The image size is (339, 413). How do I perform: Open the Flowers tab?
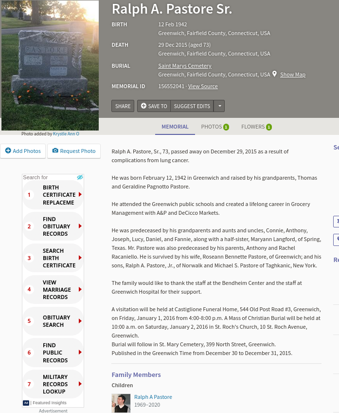click(253, 127)
